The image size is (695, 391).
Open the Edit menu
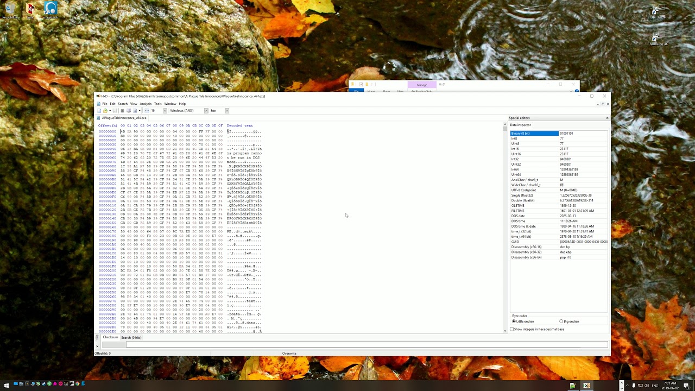click(112, 104)
